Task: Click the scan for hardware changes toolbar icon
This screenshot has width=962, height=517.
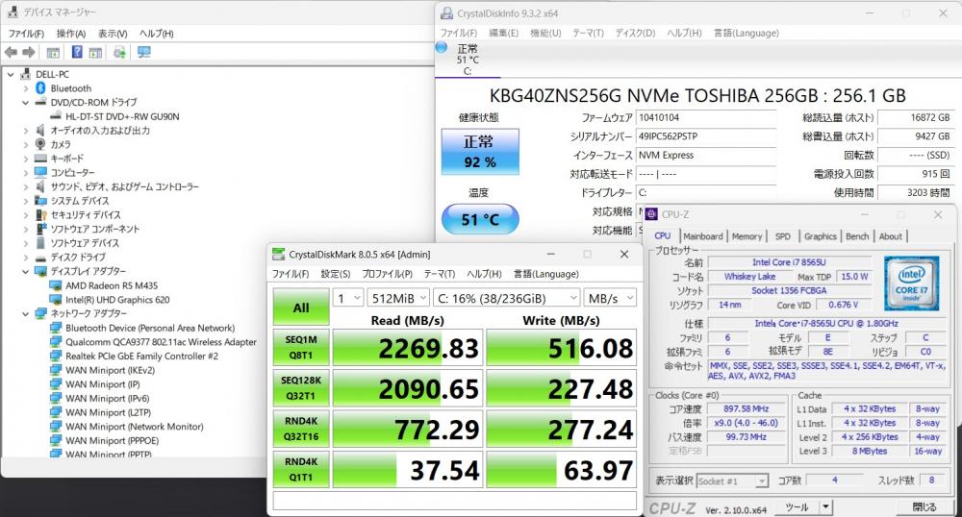Action: [x=119, y=53]
